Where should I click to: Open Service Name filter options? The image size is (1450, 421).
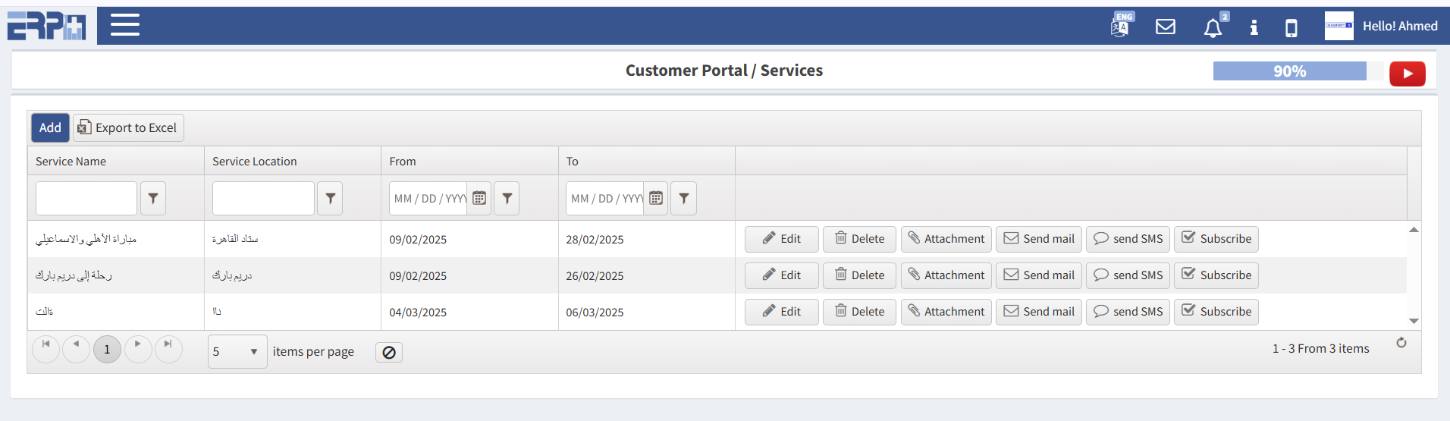pos(153,199)
